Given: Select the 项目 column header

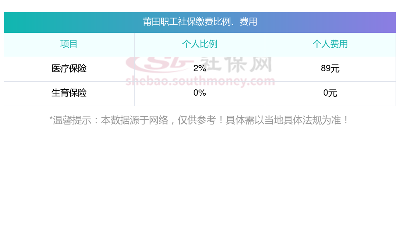Looking at the screenshot, I should click(69, 44).
